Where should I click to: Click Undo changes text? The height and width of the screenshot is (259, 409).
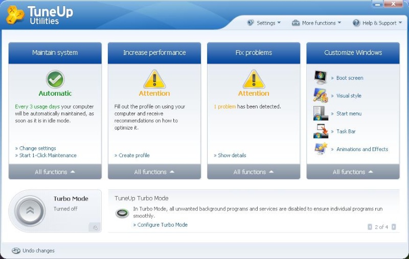tap(38, 251)
